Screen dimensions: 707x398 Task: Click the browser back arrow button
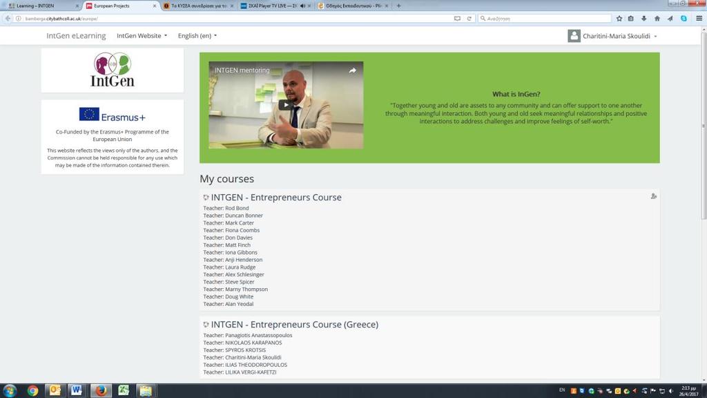tap(8, 19)
